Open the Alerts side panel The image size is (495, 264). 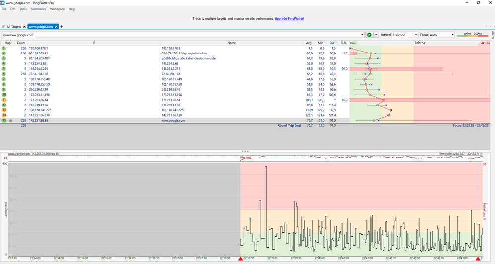click(493, 35)
